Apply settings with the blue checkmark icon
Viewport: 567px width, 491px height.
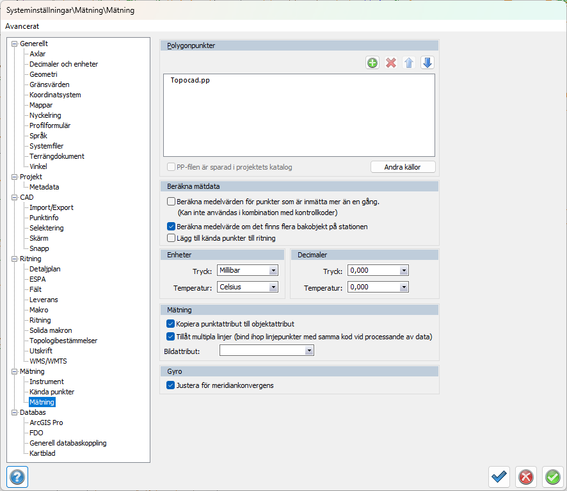499,477
